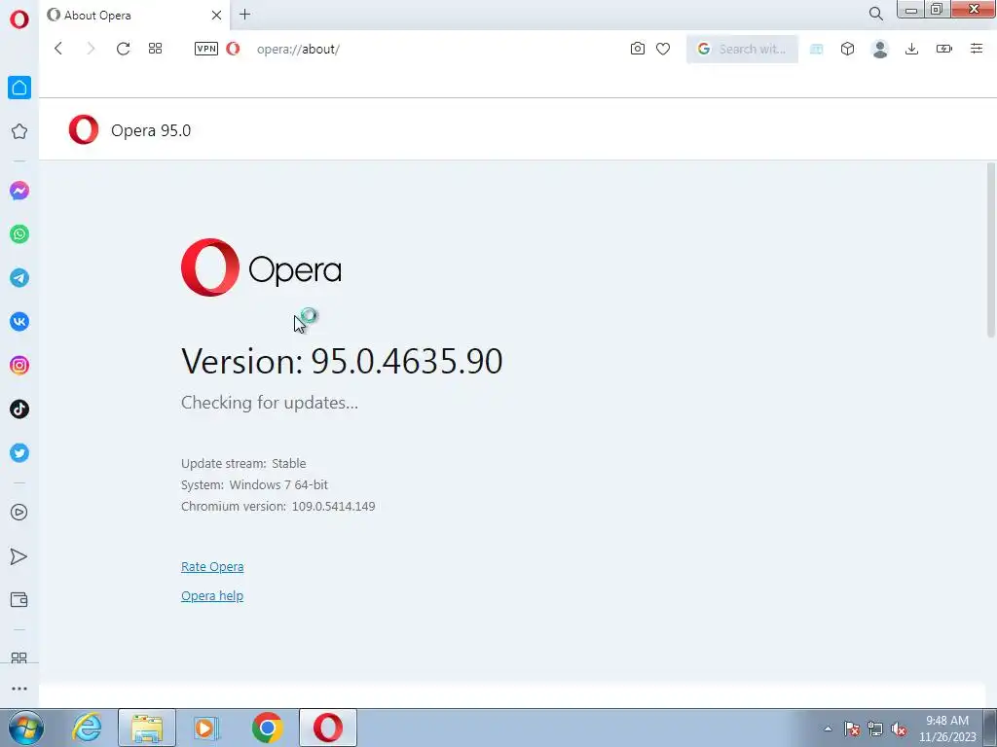Open the Opera main menu logo
997x747 pixels.
[x=19, y=18]
